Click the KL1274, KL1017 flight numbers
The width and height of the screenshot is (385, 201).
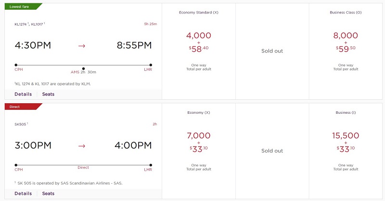[30, 24]
